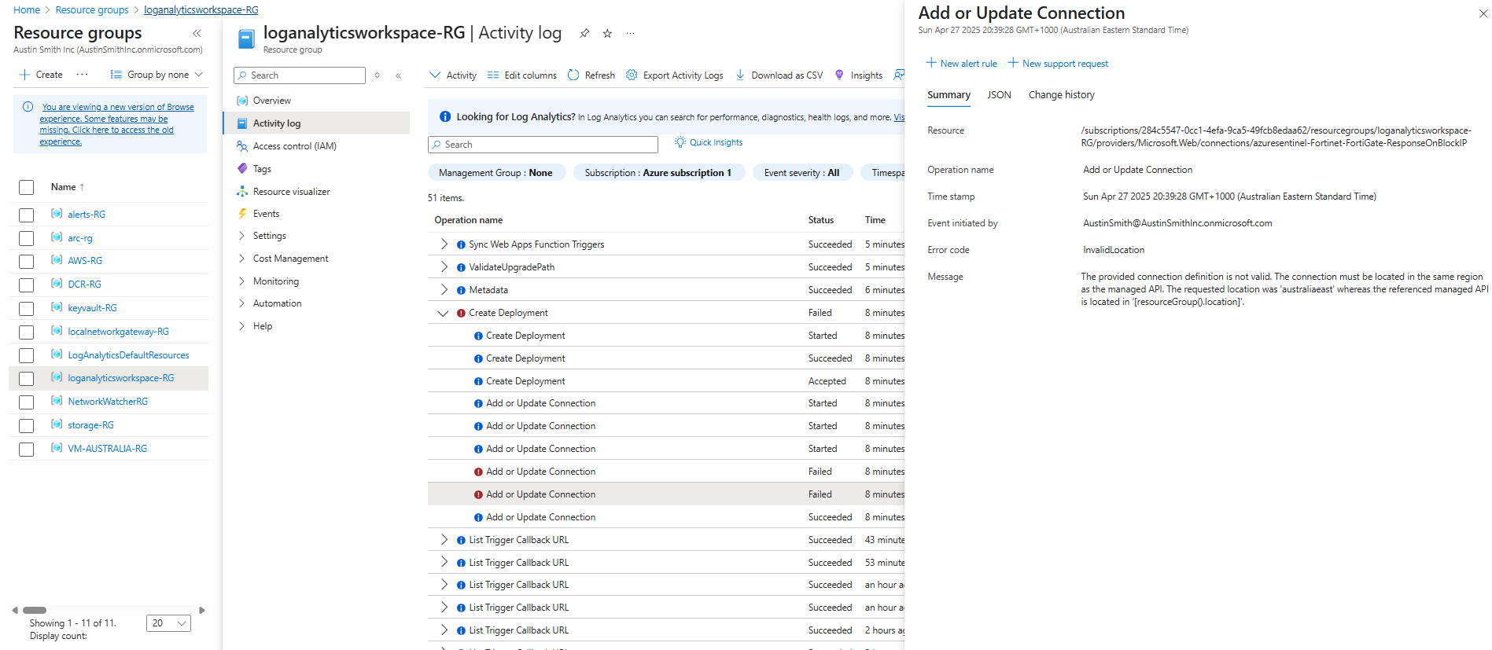Check the DCR-RG checkbox
1492x650 pixels.
(x=27, y=285)
